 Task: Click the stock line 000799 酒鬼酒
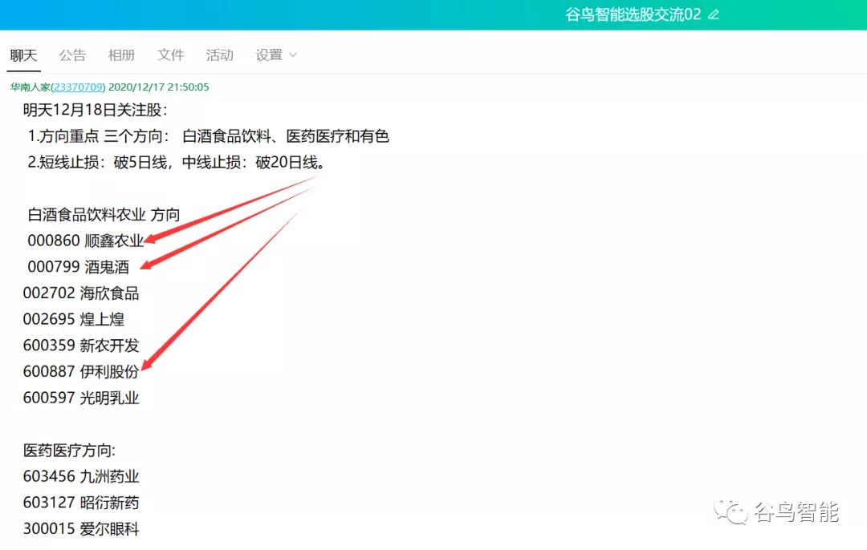coord(78,267)
